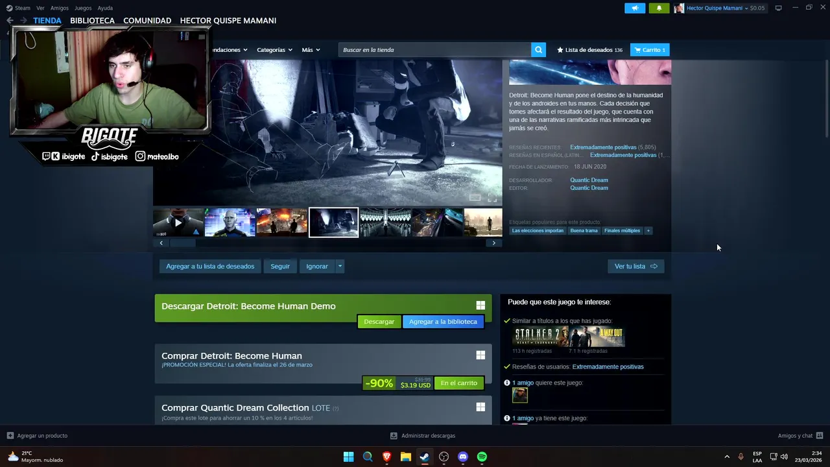This screenshot has height=467, width=830.
Task: Open the Ver menu
Action: point(40,8)
